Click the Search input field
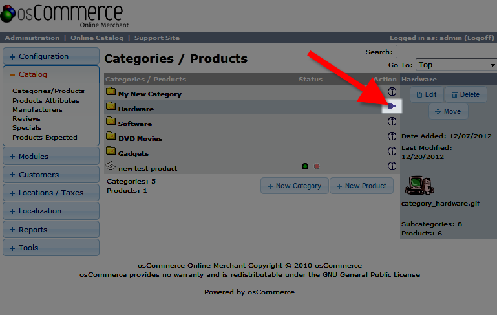Image resolution: width=497 pixels, height=315 pixels. pyautogui.click(x=445, y=52)
